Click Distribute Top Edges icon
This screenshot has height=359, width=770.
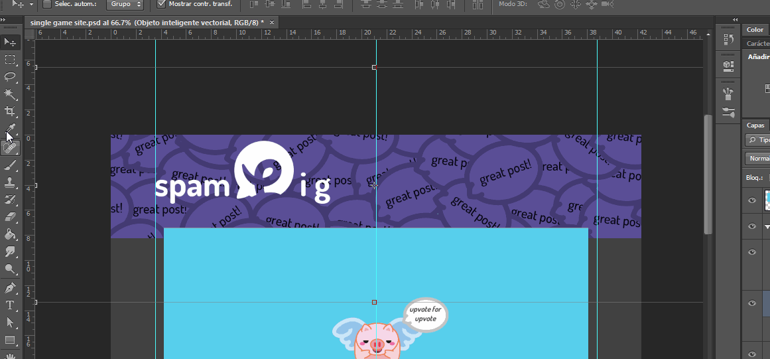(x=366, y=5)
